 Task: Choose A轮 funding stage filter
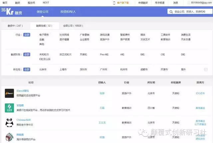pos(122,55)
